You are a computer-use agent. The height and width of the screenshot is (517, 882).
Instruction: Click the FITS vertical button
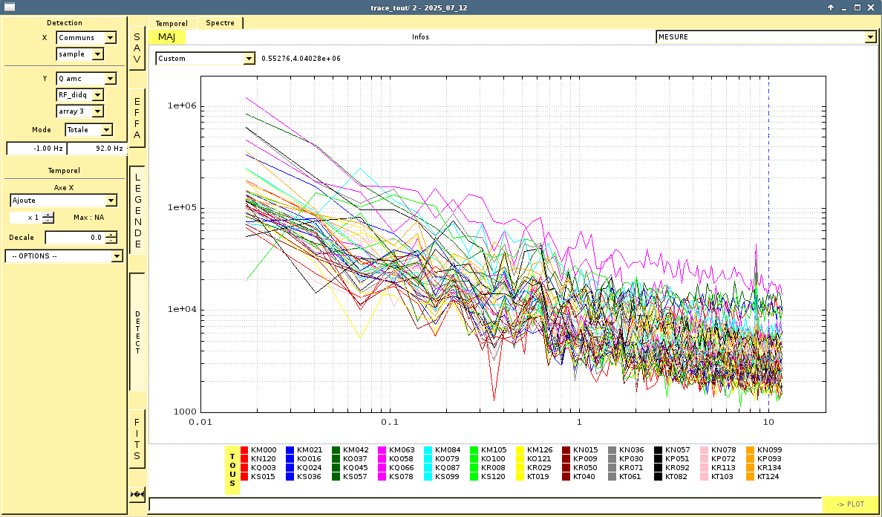(137, 438)
